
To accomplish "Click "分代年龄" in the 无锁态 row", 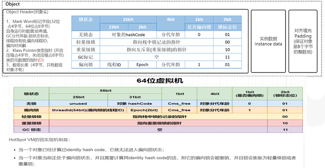I will pos(171,35).
